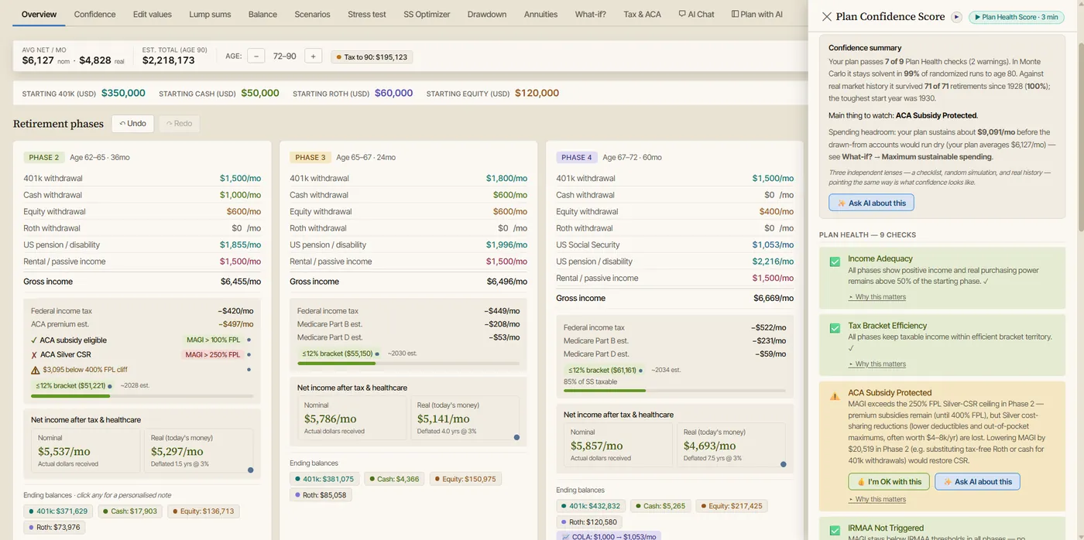1084x540 pixels.
Task: Click the blue dot in Phase 3 net income box
Action: 516,437
